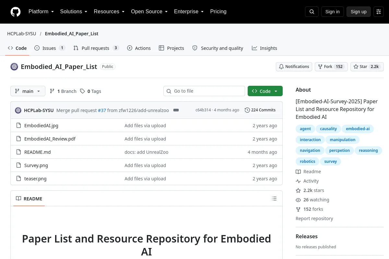The width and height of the screenshot is (389, 259).
Task: Go to the GitHub homepage logo
Action: (x=16, y=12)
